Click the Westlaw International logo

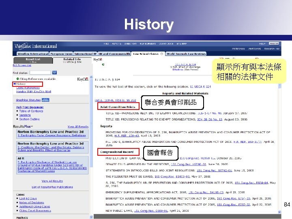coord(36,46)
